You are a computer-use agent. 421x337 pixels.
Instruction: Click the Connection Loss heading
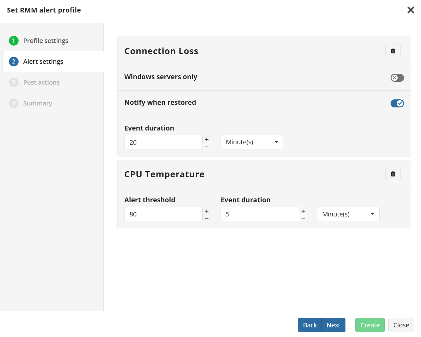(x=161, y=51)
